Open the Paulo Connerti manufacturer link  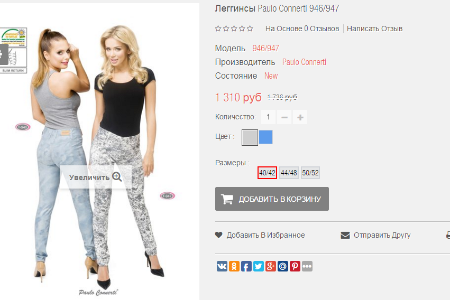304,62
